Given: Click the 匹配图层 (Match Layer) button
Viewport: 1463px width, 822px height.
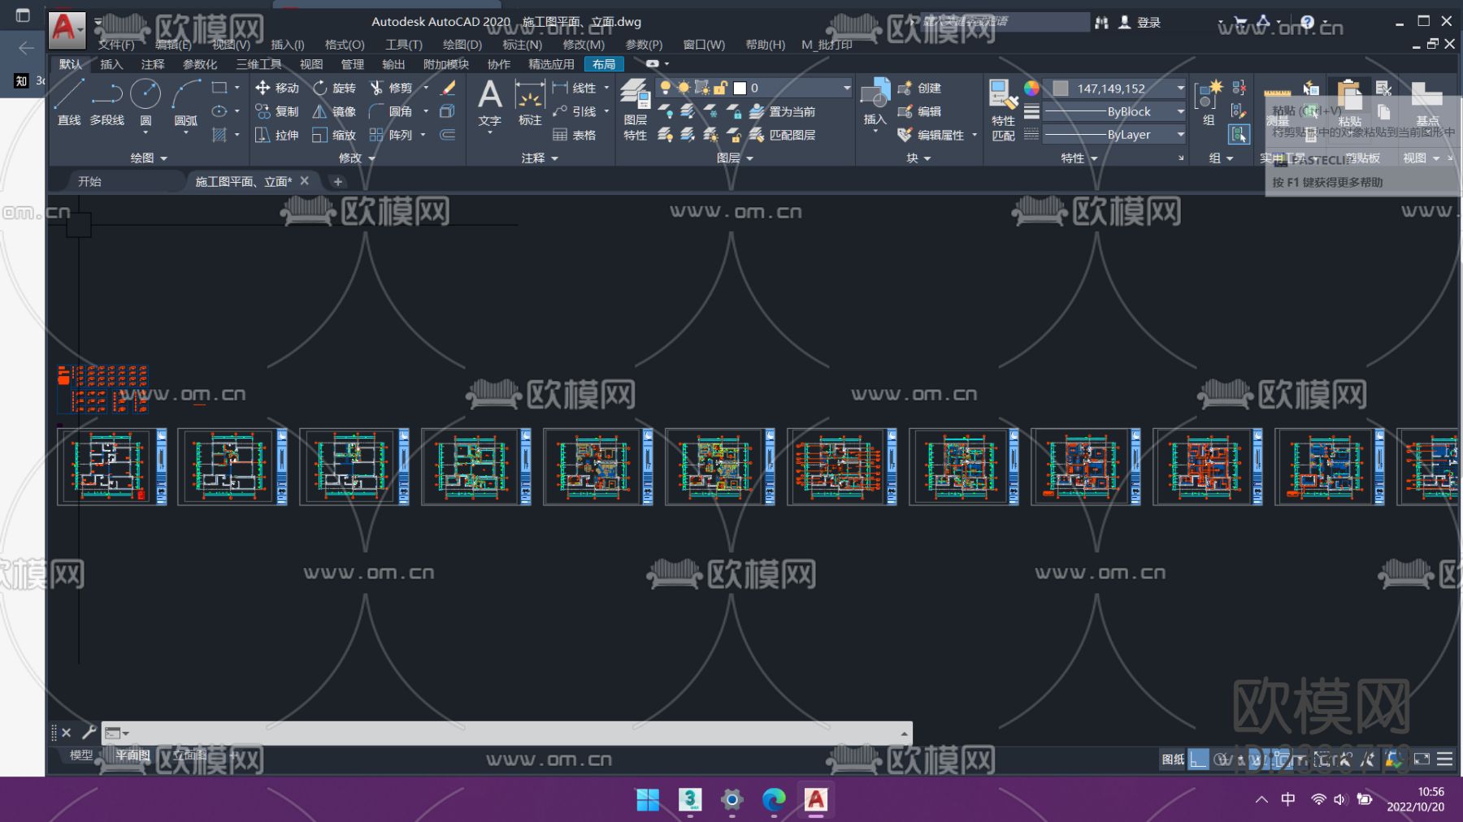Looking at the screenshot, I should click(x=782, y=135).
